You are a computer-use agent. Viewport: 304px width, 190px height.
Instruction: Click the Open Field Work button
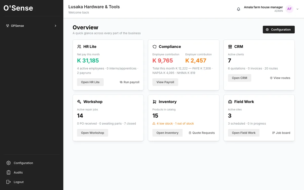(244, 133)
